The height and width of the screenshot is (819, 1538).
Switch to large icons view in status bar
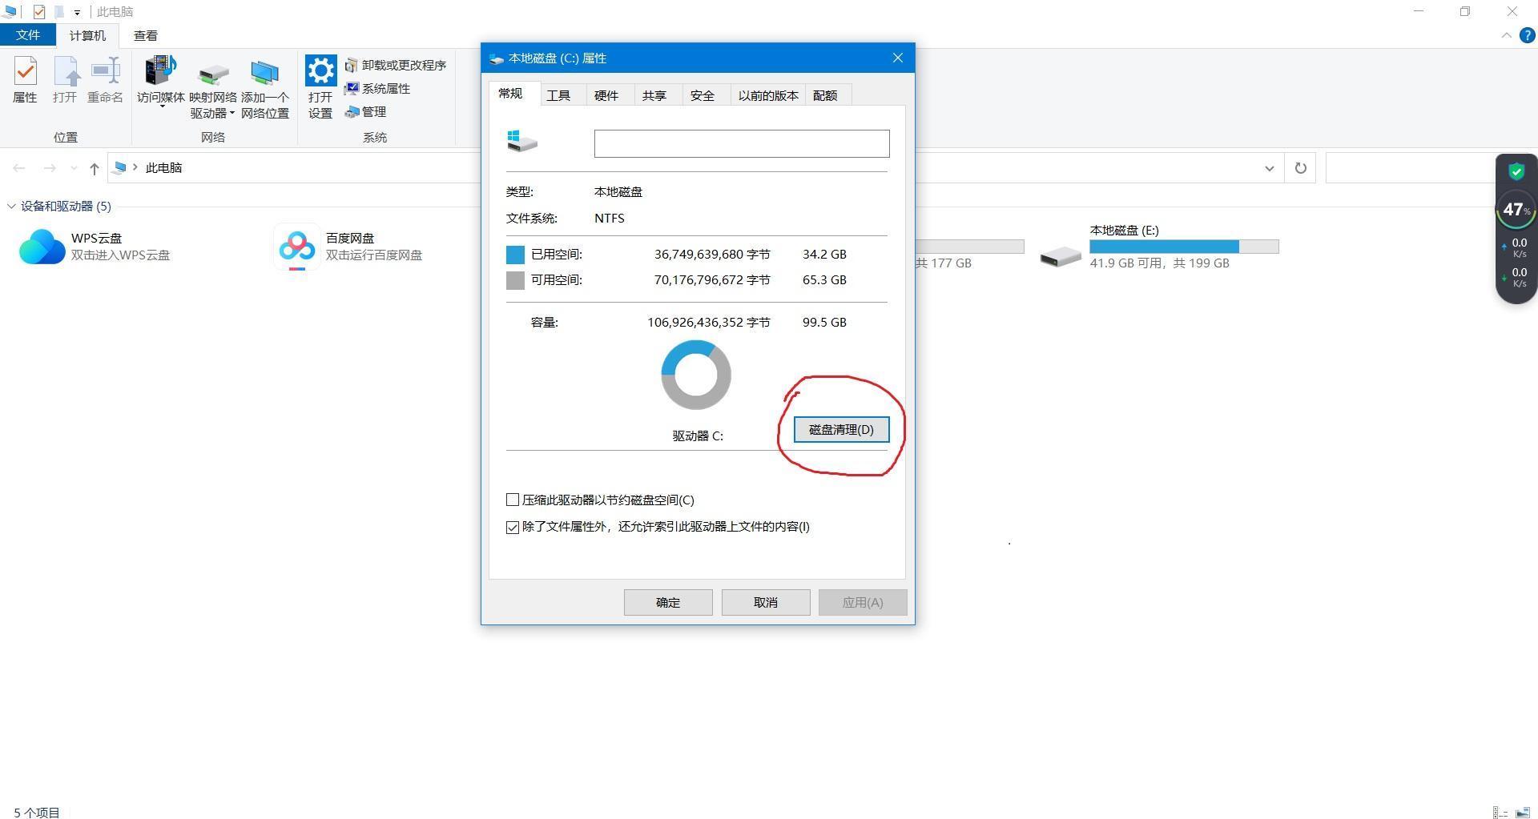point(1524,813)
